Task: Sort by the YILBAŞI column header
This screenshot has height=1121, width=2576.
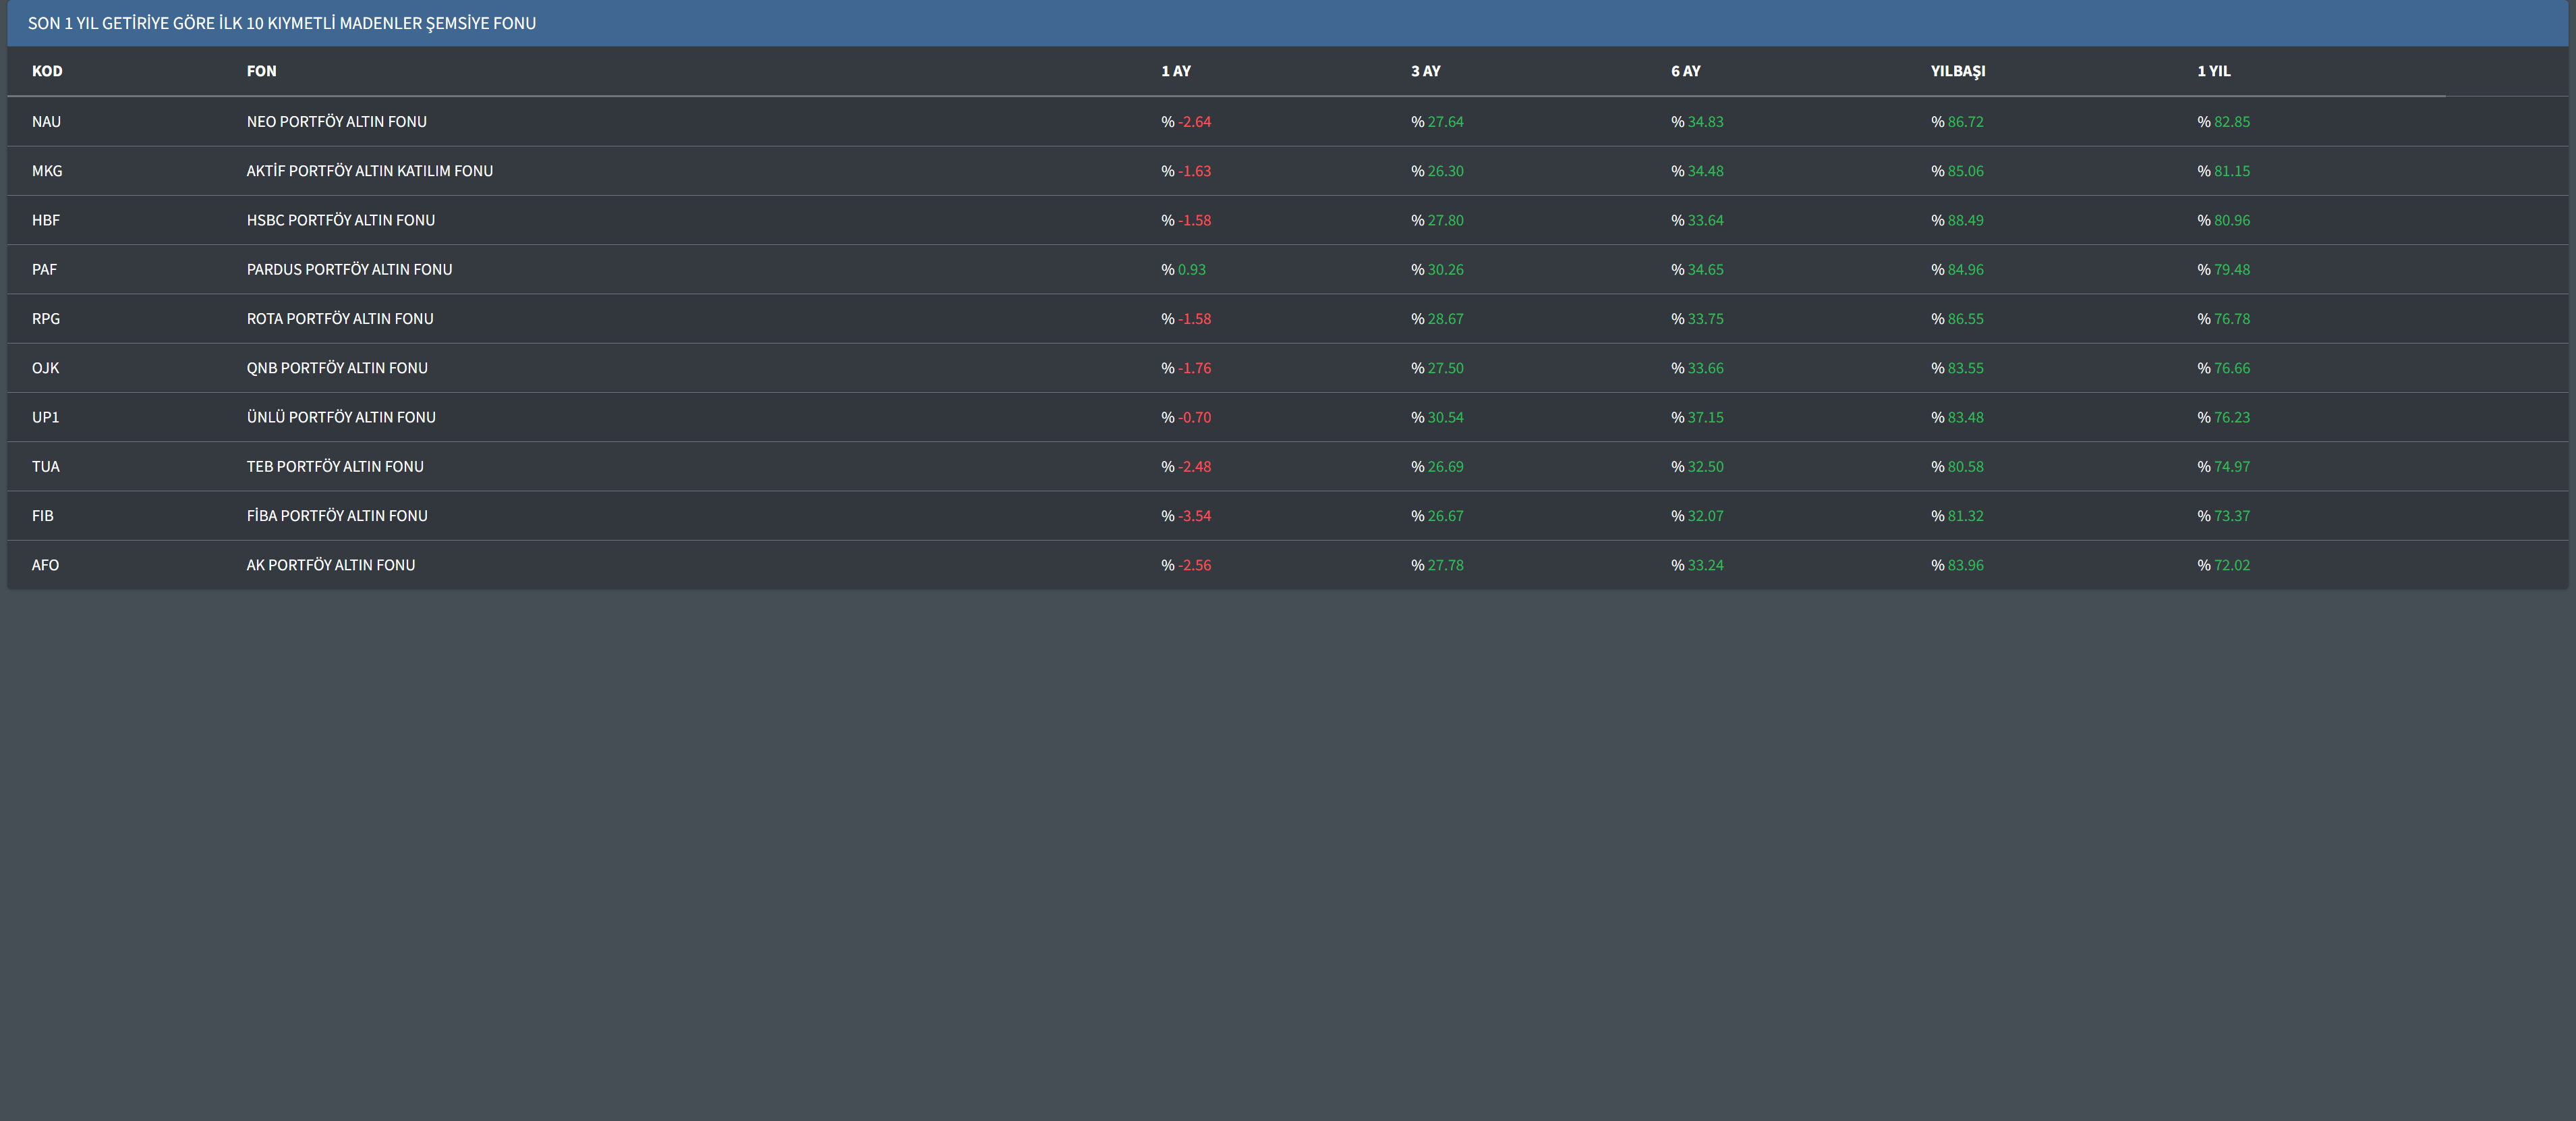Action: 1957,71
